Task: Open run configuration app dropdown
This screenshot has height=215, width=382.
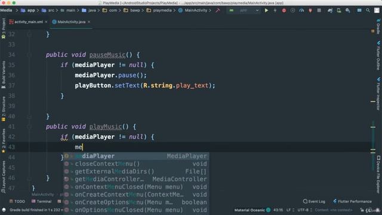Action: pyautogui.click(x=244, y=11)
